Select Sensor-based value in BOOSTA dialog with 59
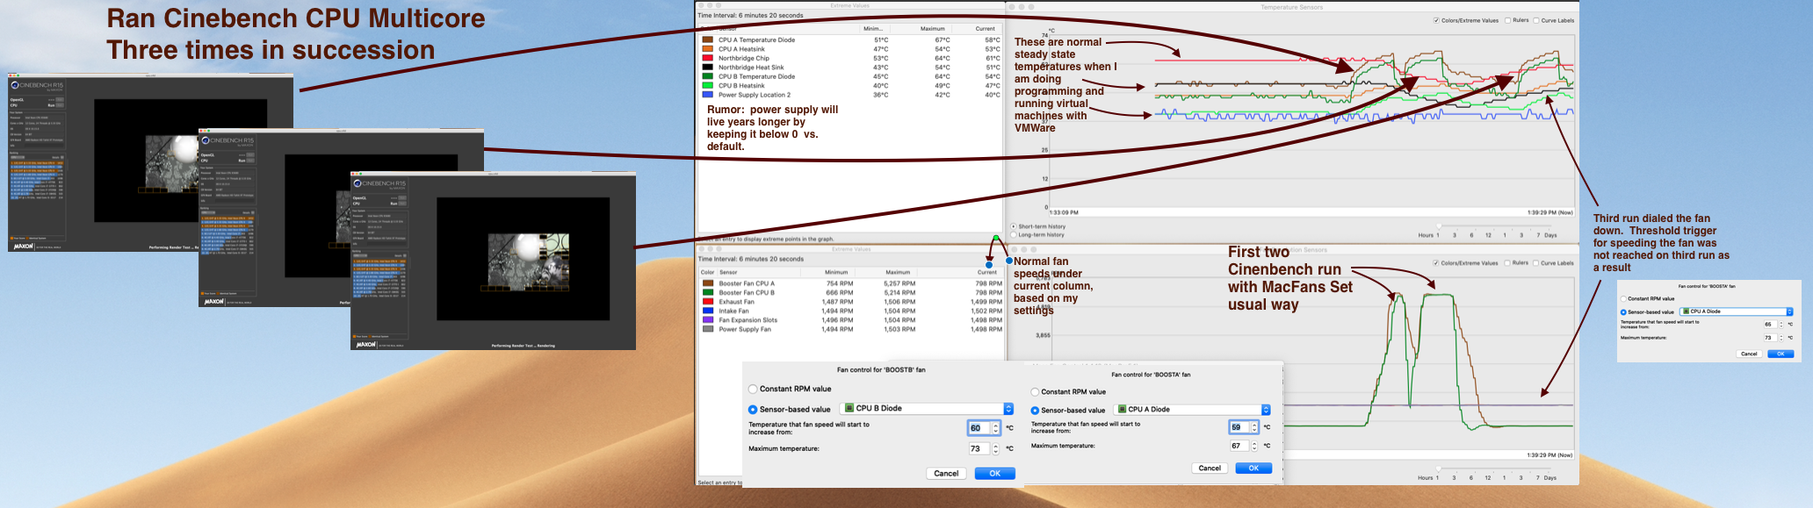The image size is (1813, 508). pos(1035,410)
